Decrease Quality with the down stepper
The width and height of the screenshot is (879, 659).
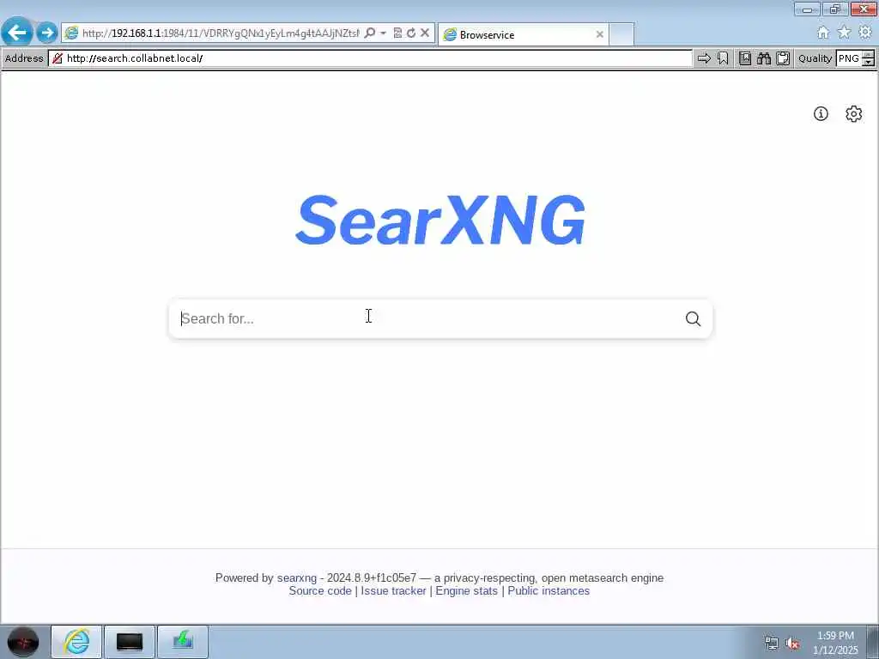pyautogui.click(x=869, y=62)
